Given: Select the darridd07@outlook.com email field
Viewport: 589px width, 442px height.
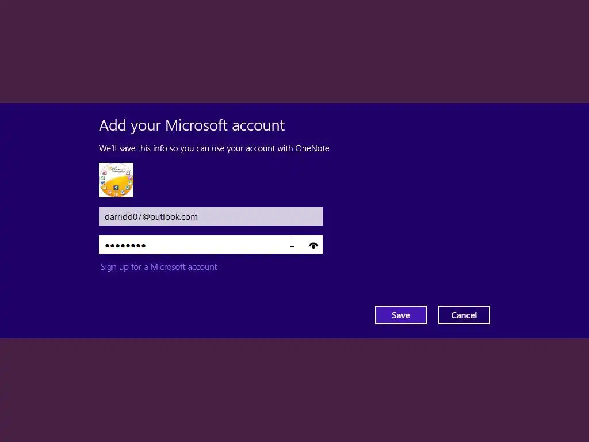Looking at the screenshot, I should pos(211,216).
